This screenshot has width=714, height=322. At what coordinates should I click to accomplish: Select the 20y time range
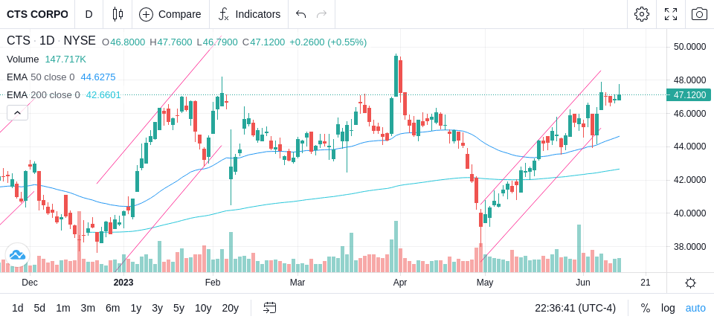coord(230,309)
